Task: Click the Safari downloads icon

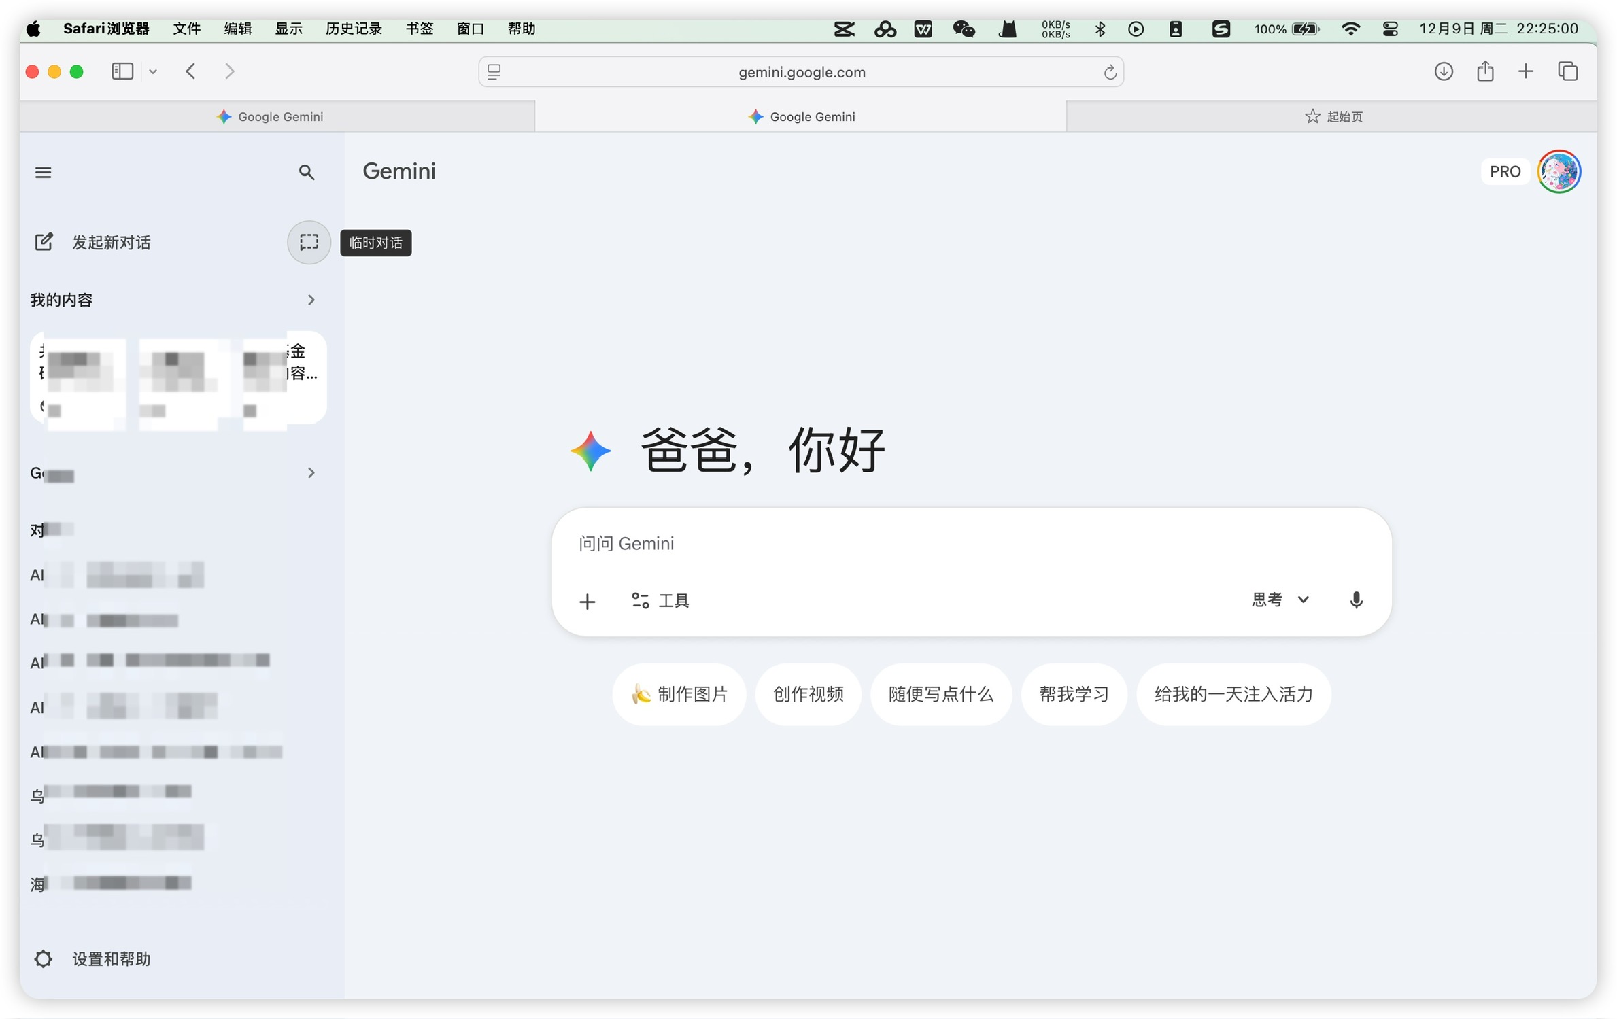Action: point(1444,71)
